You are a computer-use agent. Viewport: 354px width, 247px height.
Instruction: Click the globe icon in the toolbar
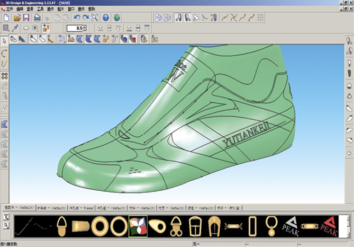117,17
